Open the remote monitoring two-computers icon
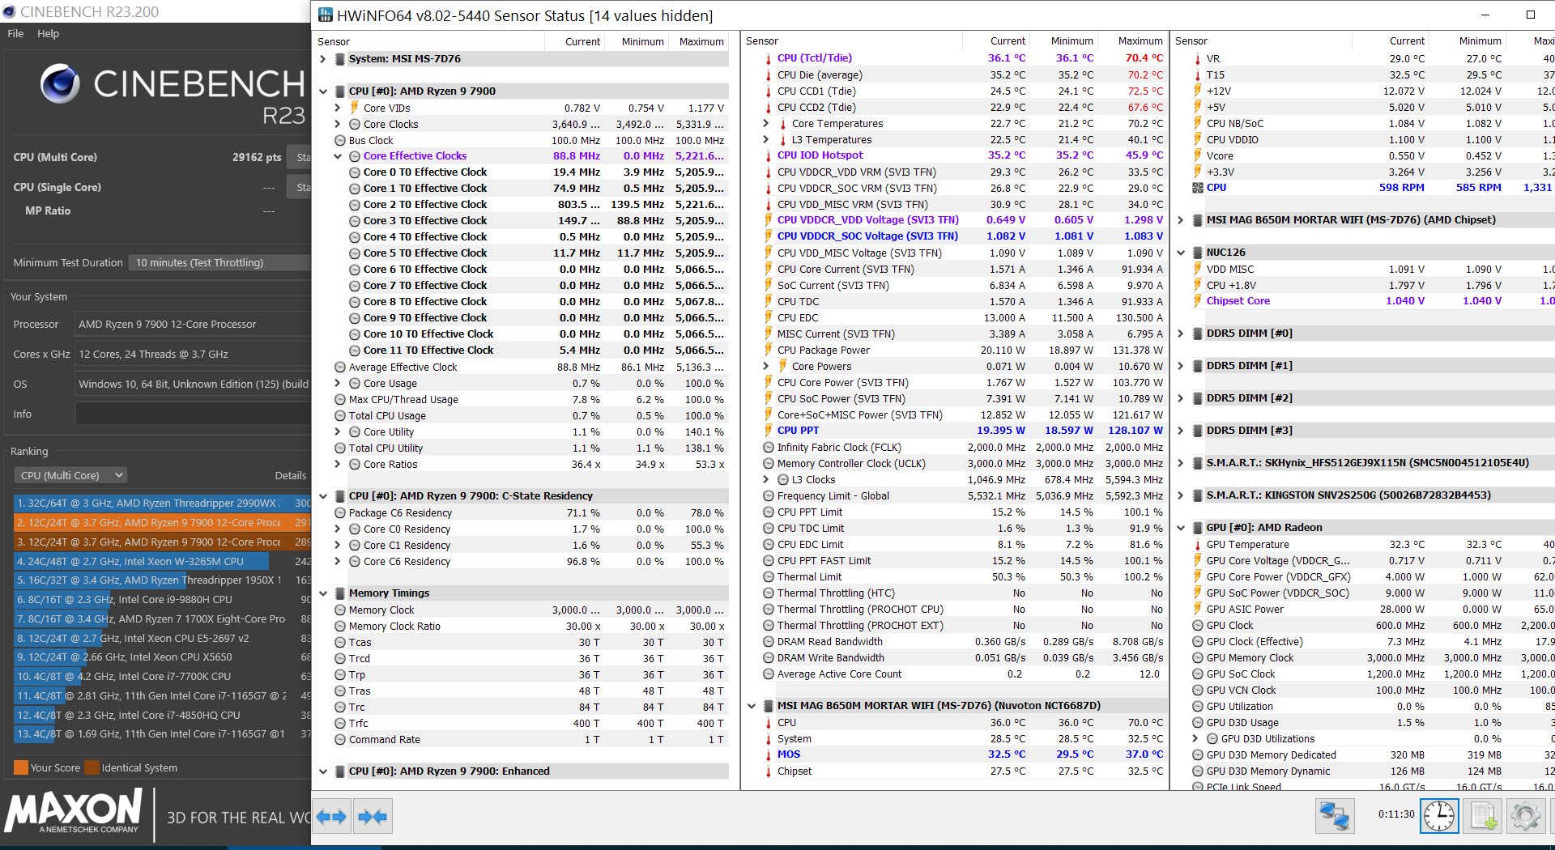 click(x=1334, y=815)
